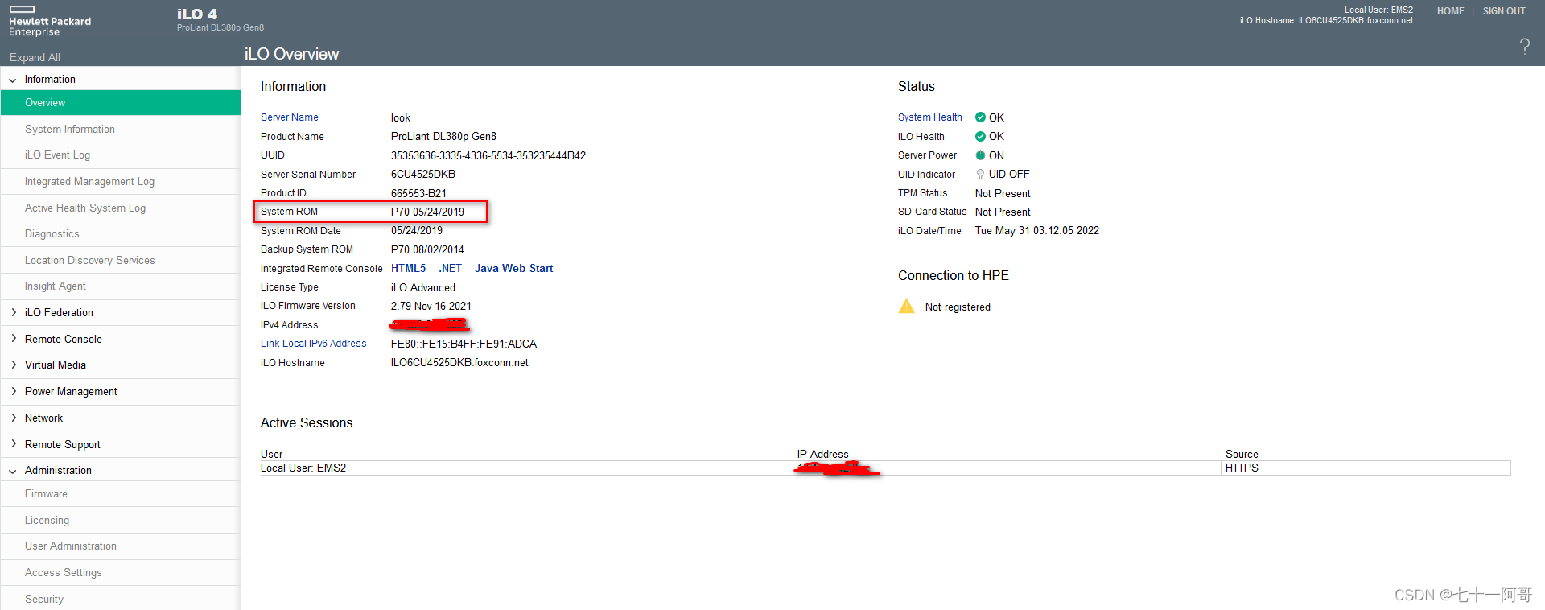1545x610 pixels.
Task: Open Integrated Management Log
Action: [x=121, y=182]
